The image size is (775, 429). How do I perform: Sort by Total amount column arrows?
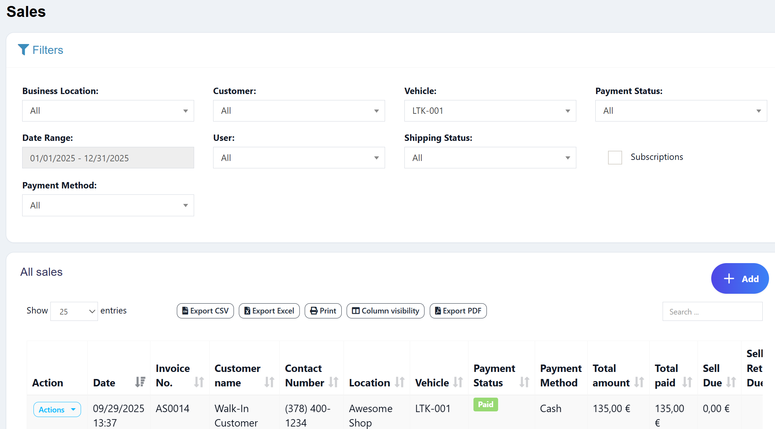click(x=639, y=382)
